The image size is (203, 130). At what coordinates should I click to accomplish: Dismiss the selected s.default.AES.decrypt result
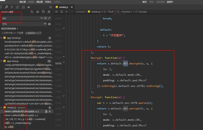50,111
